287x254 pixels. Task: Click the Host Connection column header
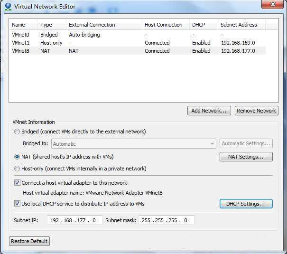tap(166, 25)
